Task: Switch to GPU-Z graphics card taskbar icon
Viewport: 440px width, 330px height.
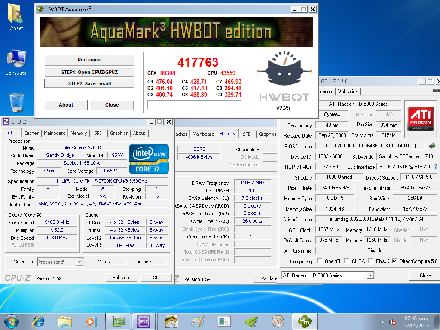Action: (118, 321)
